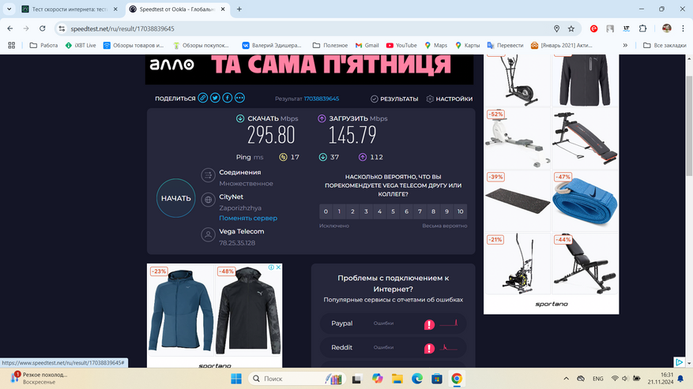The height and width of the screenshot is (389, 693).
Task: Copy the result link via share link icon
Action: click(x=202, y=98)
